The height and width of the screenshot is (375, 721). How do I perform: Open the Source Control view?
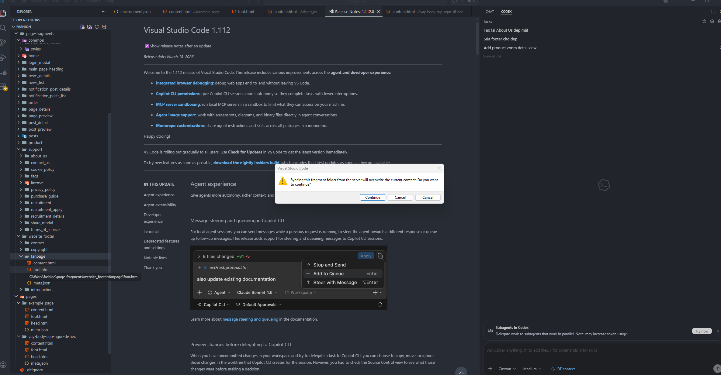(3, 43)
